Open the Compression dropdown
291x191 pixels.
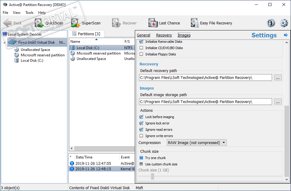click(x=197, y=142)
